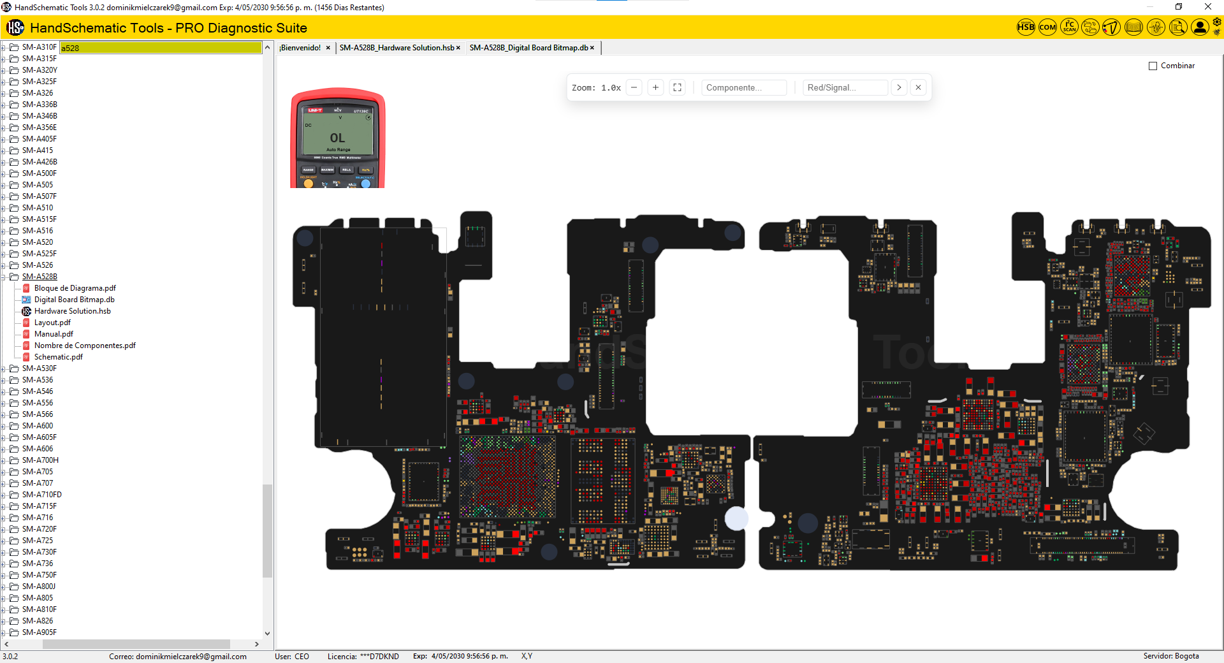
Task: Zoom out with the minus button
Action: click(634, 87)
